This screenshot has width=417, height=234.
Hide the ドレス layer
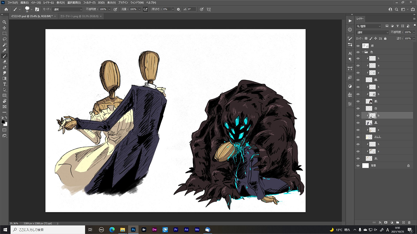click(x=358, y=137)
